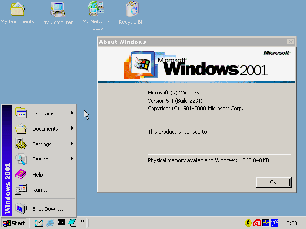Launch Internet Explorer from quick launch
Image resolution: width=306 pixels, height=229 pixels.
pyautogui.click(x=50, y=223)
